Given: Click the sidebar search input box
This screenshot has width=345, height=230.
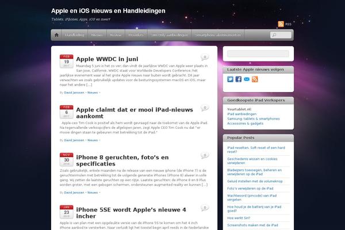Looking at the screenshot, I should click(258, 53).
